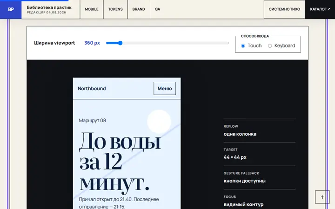Select the Touch input radio
The height and width of the screenshot is (209, 335).
tap(243, 46)
